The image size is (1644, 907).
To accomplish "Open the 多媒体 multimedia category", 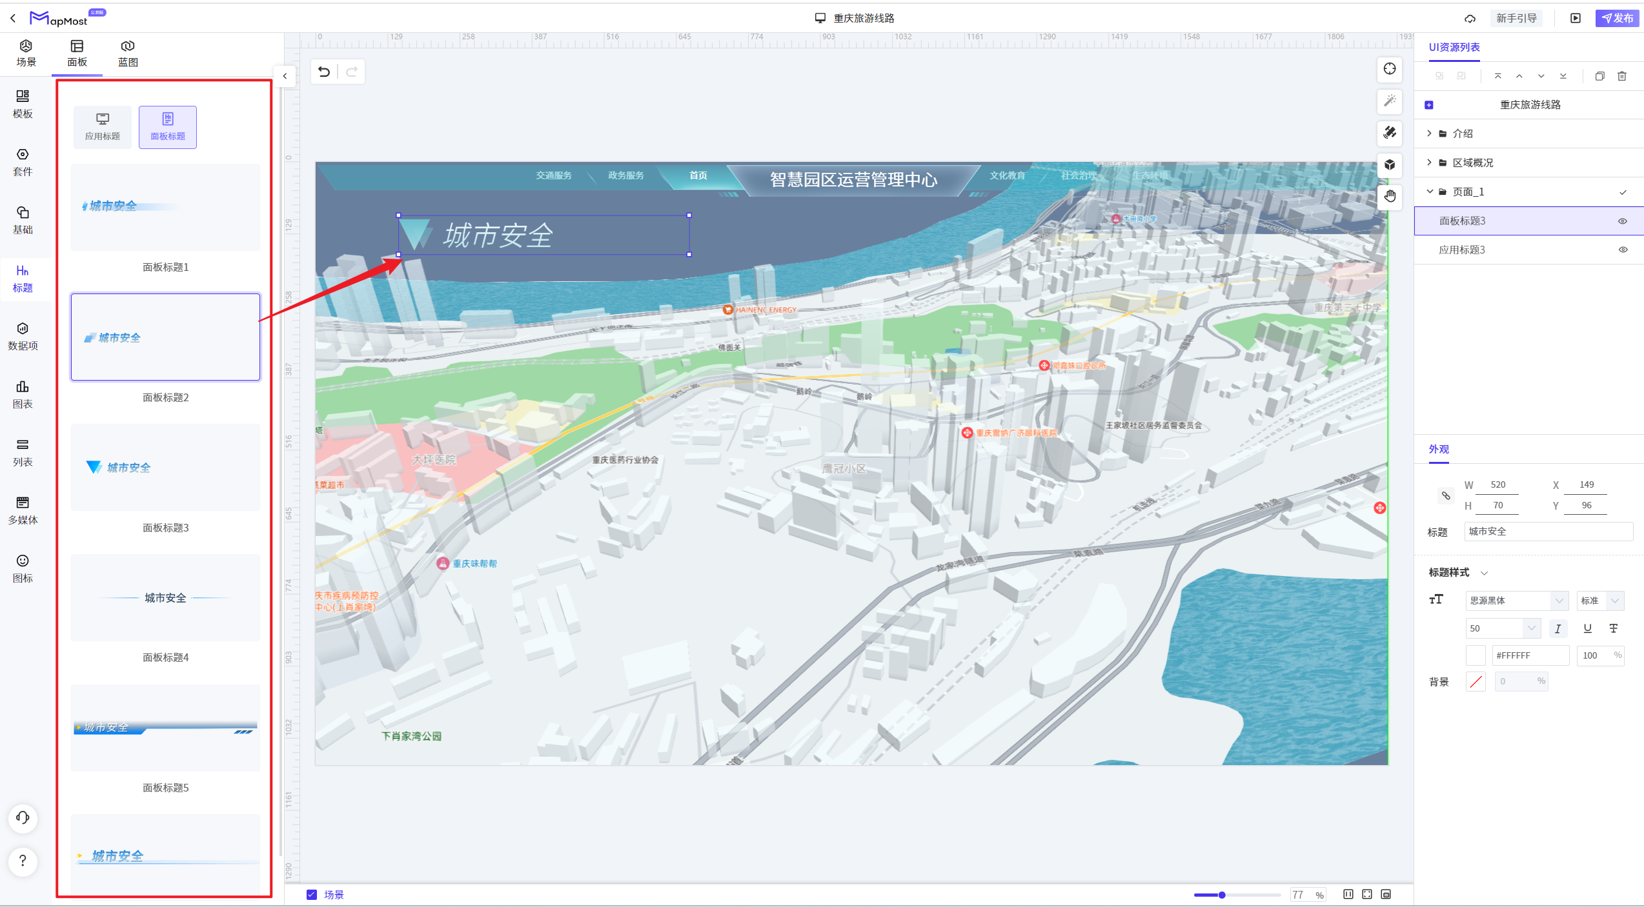I will click(23, 511).
